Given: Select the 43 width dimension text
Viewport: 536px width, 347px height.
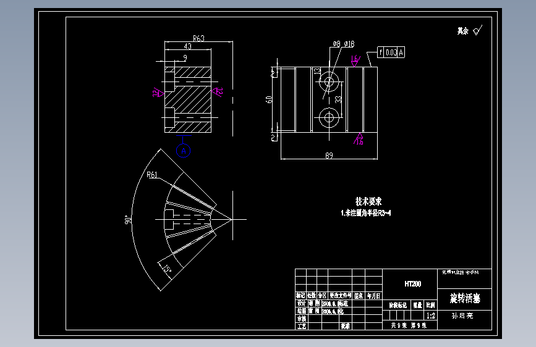Looking at the screenshot, I should [188, 46].
